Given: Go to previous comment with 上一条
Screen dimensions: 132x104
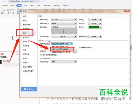Looking at the screenshot, I should click(x=11, y=10).
